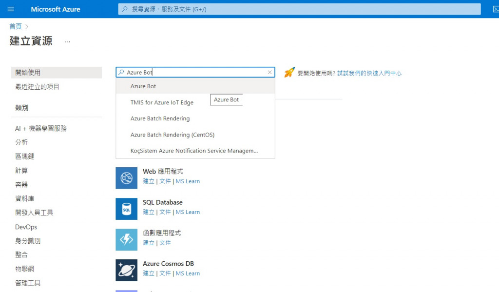Open 資料庫 category

coord(24,199)
